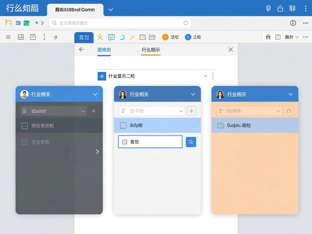Expand the 什业显示二检 section chevron
312x234 pixels.
(x=206, y=76)
